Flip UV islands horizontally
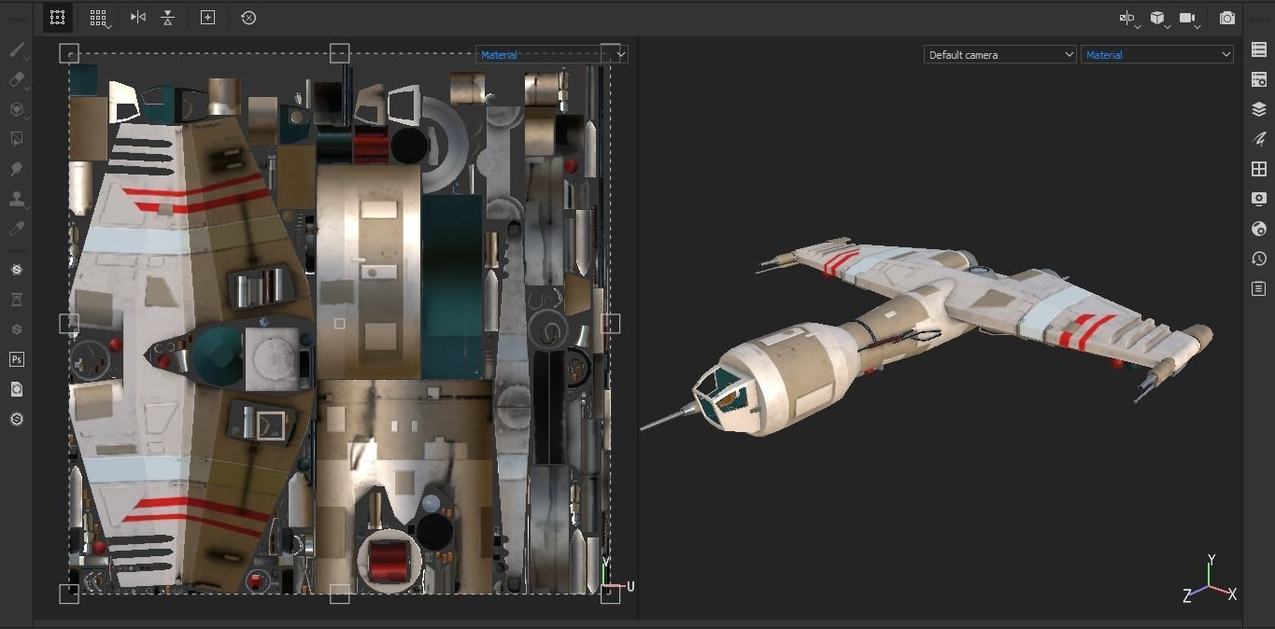 click(x=138, y=17)
